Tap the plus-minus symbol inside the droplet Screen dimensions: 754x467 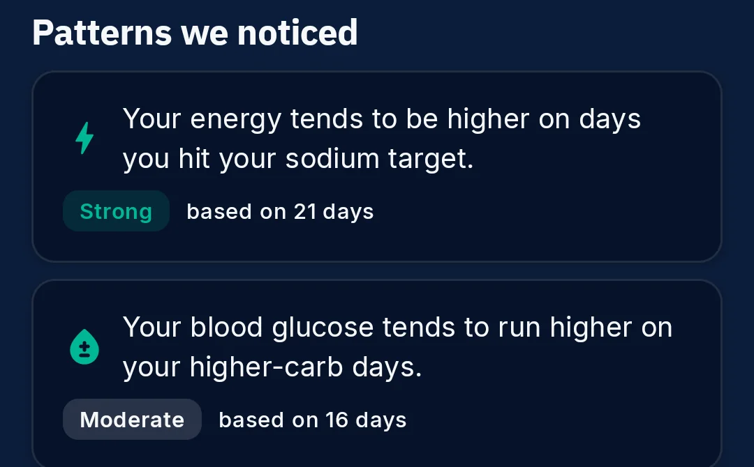[x=84, y=350]
